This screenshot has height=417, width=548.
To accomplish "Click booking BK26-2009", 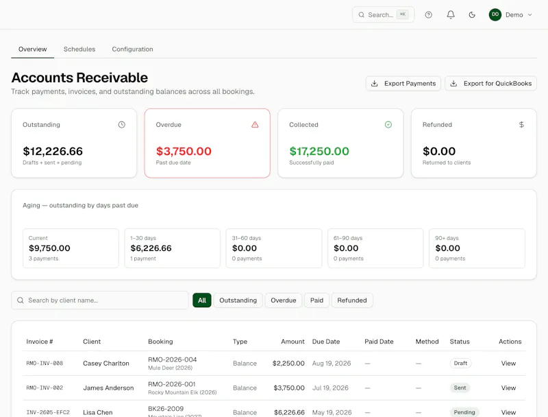I will pyautogui.click(x=166, y=409).
